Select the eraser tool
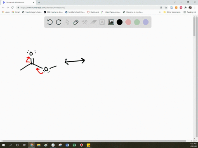198x148 pixels. pos(94,22)
